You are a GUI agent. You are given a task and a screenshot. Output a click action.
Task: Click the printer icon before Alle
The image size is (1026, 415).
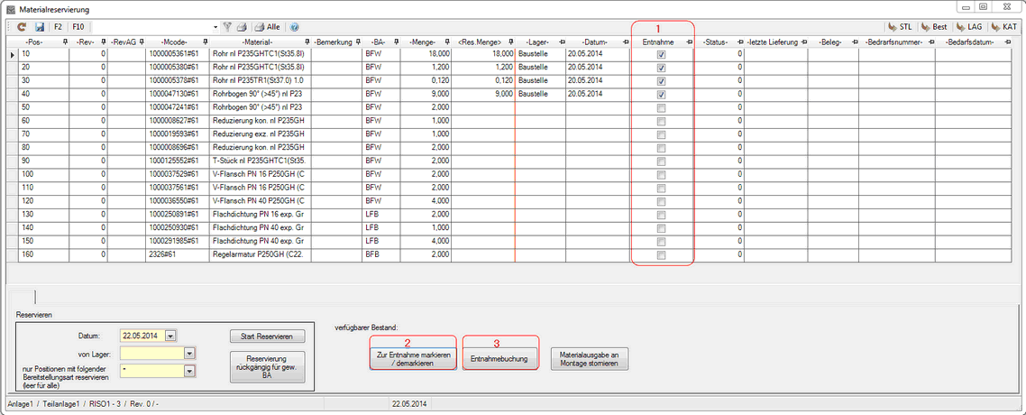(x=259, y=27)
